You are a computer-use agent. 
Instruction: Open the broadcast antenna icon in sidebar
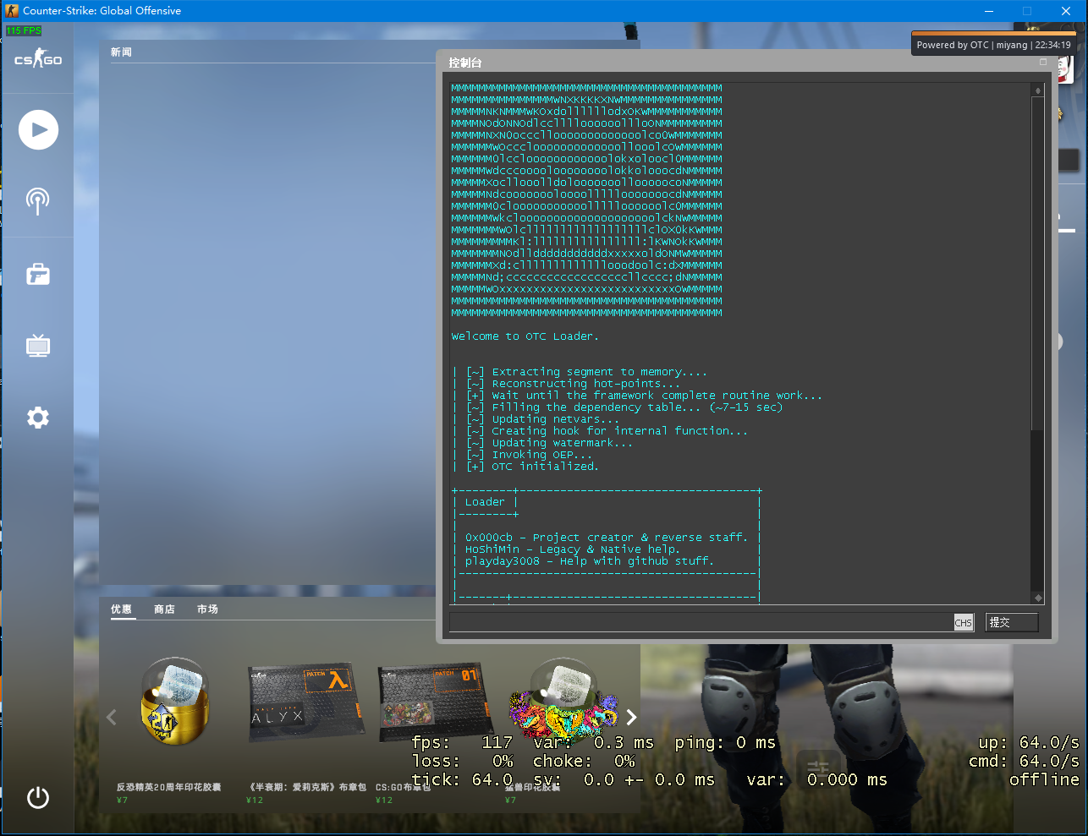coord(37,201)
